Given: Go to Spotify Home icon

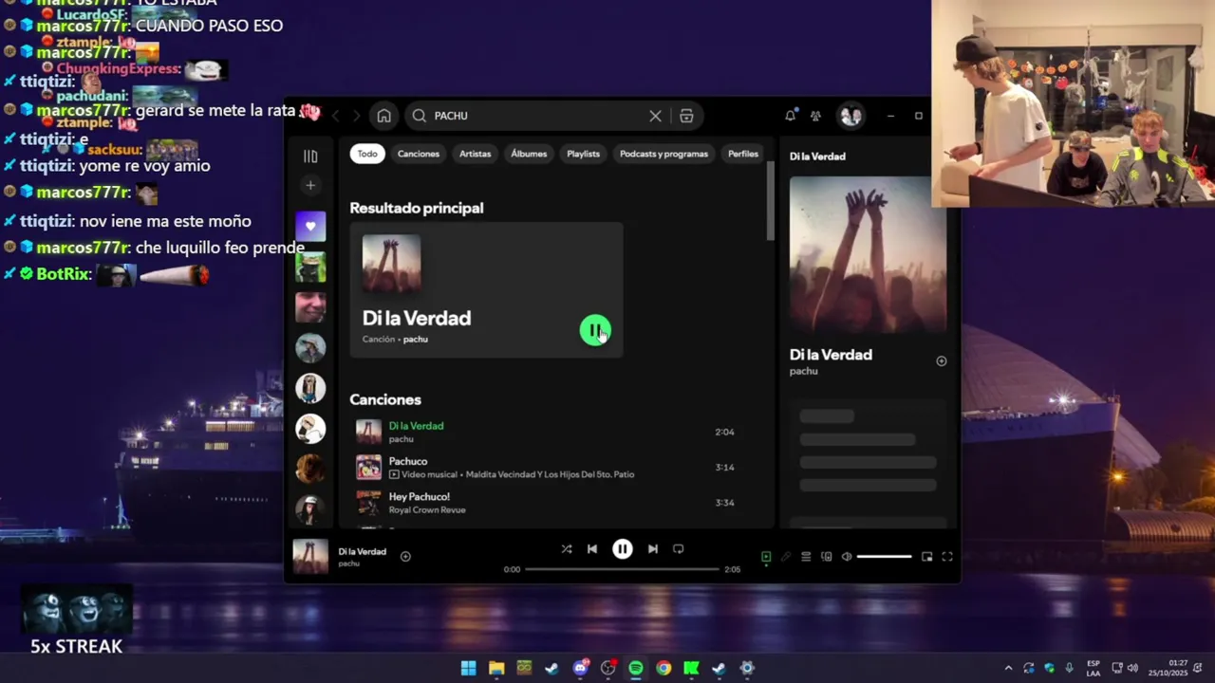Looking at the screenshot, I should pyautogui.click(x=383, y=116).
